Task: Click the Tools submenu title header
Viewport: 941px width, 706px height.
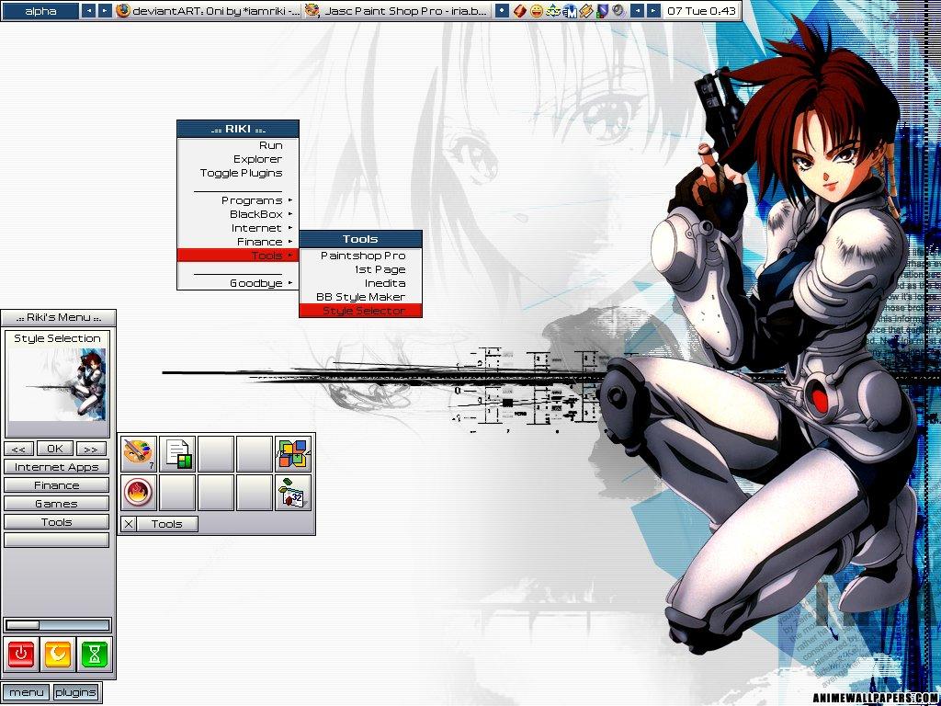Action: coord(360,239)
